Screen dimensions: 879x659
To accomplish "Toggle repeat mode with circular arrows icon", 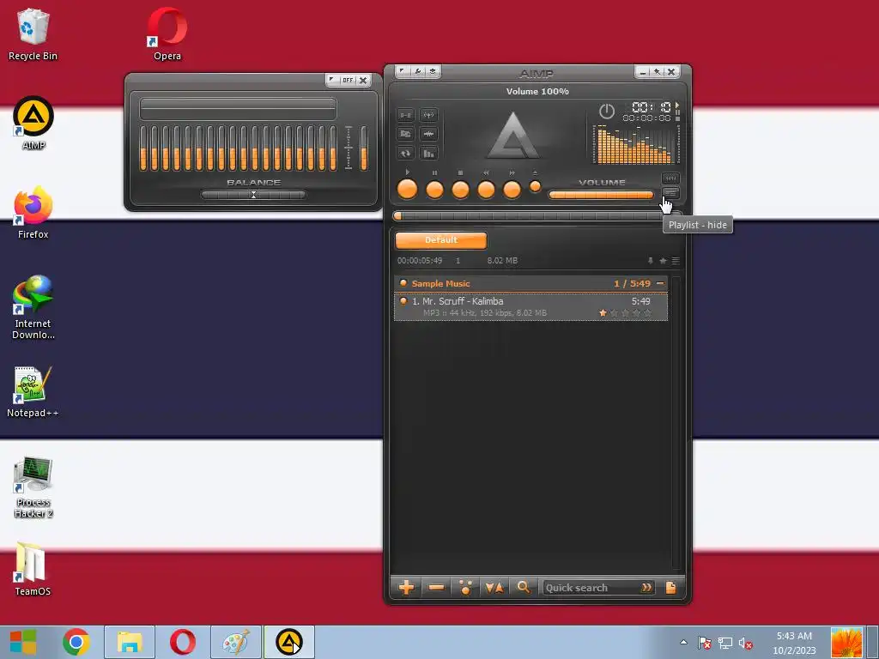I will point(405,153).
